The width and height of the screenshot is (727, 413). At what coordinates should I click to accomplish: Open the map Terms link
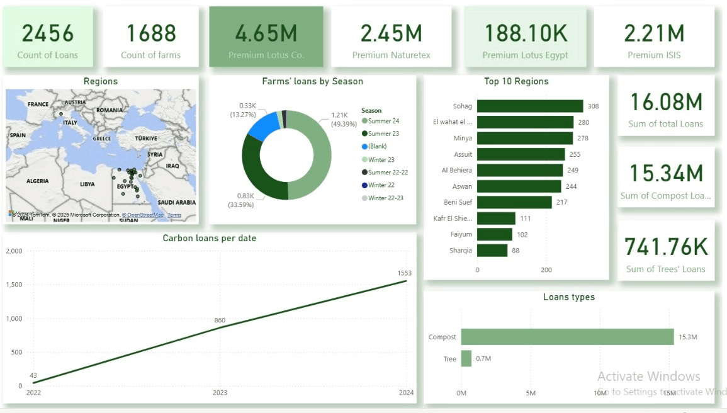(174, 215)
